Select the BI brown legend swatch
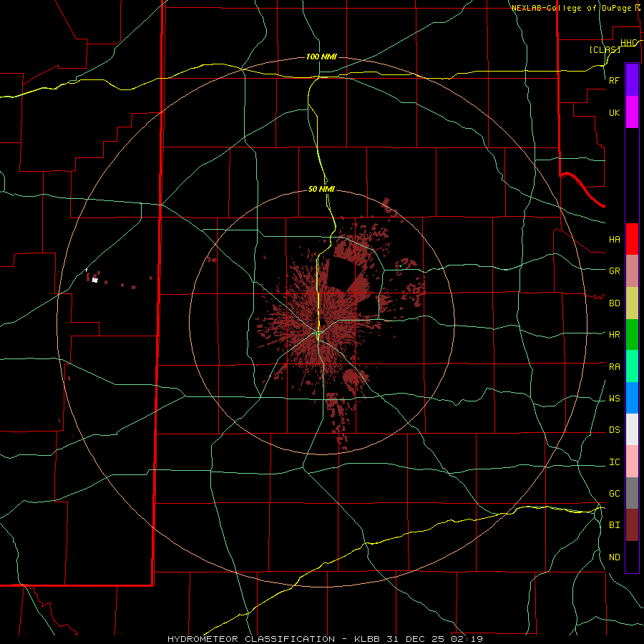 (632, 525)
